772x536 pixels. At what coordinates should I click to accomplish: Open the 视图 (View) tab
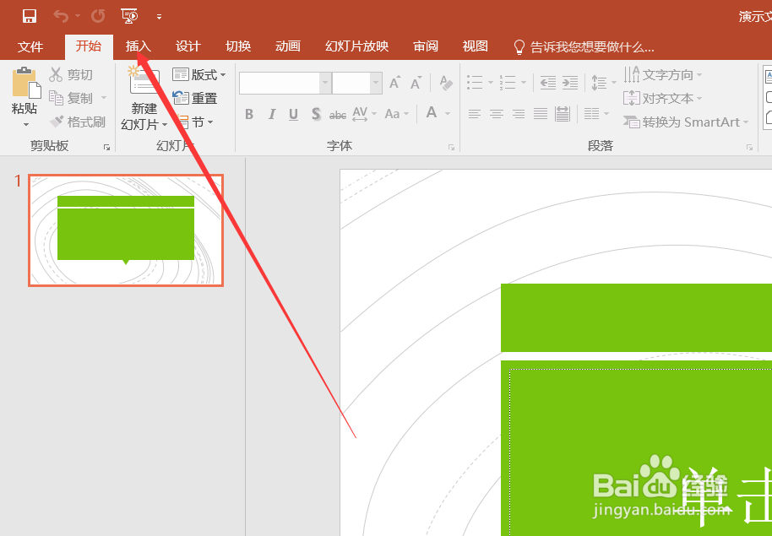[476, 46]
